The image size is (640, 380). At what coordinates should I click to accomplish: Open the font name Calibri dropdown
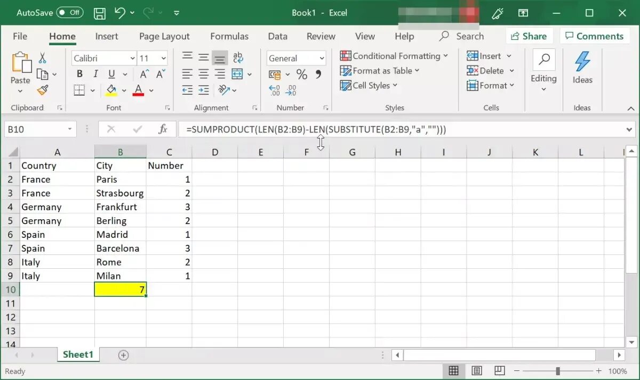coord(132,59)
